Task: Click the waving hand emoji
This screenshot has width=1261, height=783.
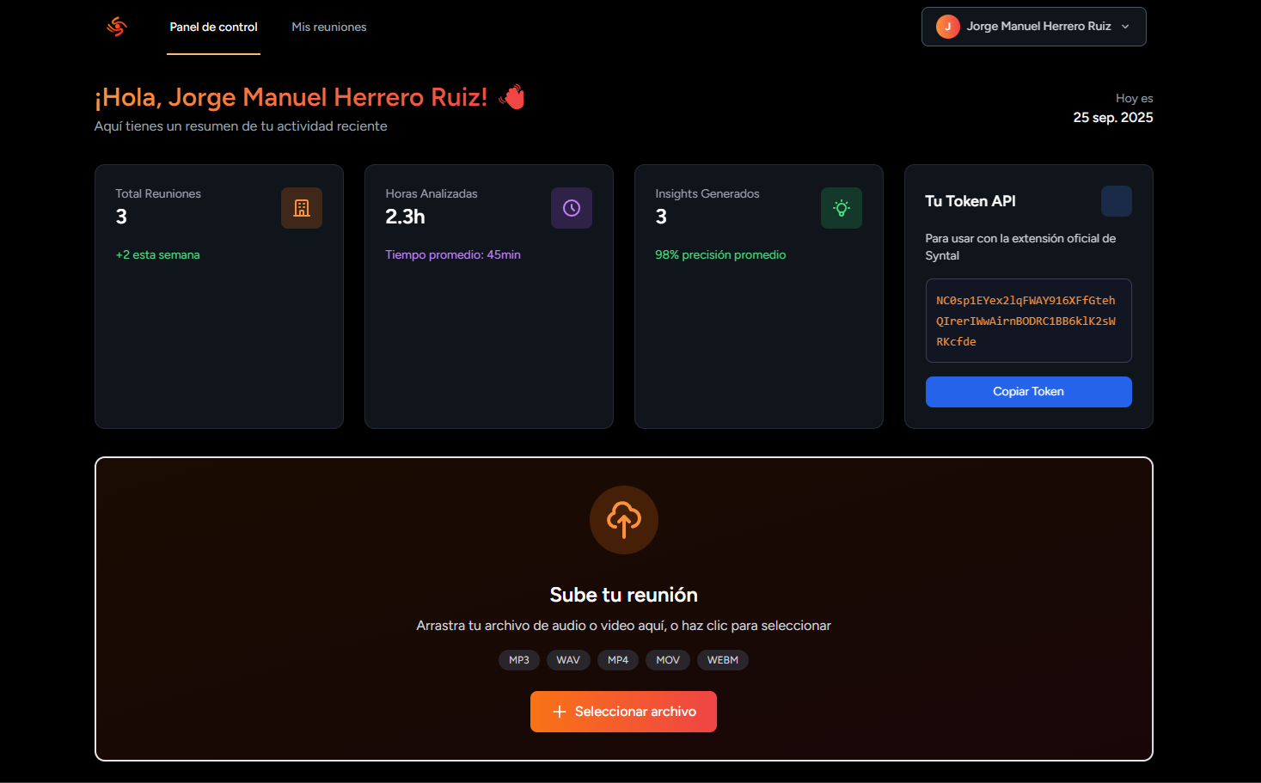Action: [512, 97]
